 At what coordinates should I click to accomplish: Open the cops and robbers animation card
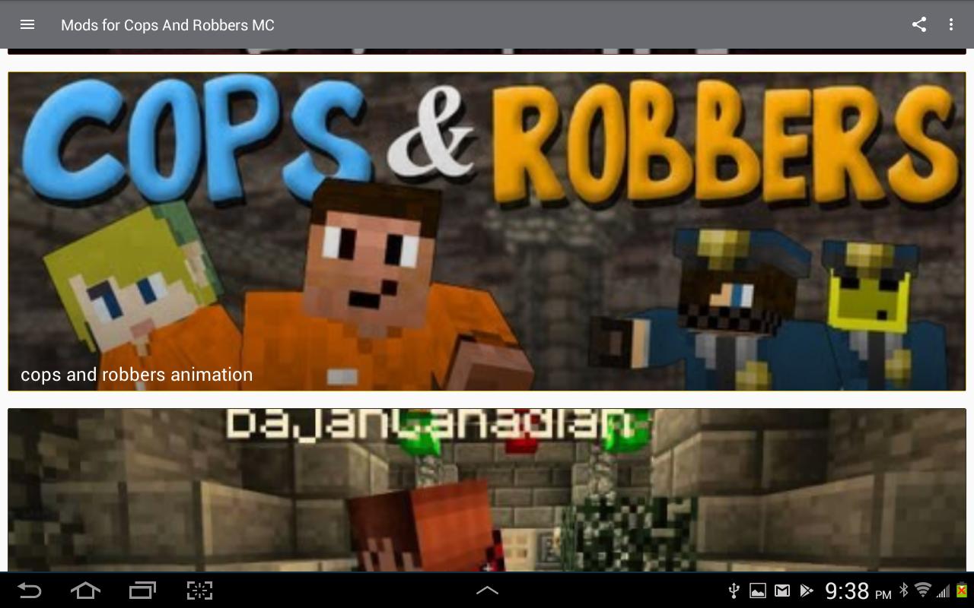(487, 232)
